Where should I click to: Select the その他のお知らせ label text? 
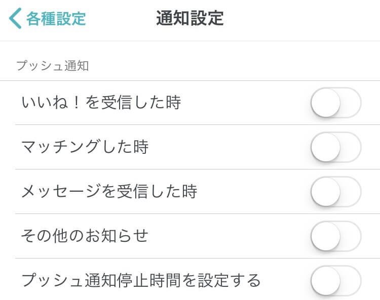pos(85,236)
